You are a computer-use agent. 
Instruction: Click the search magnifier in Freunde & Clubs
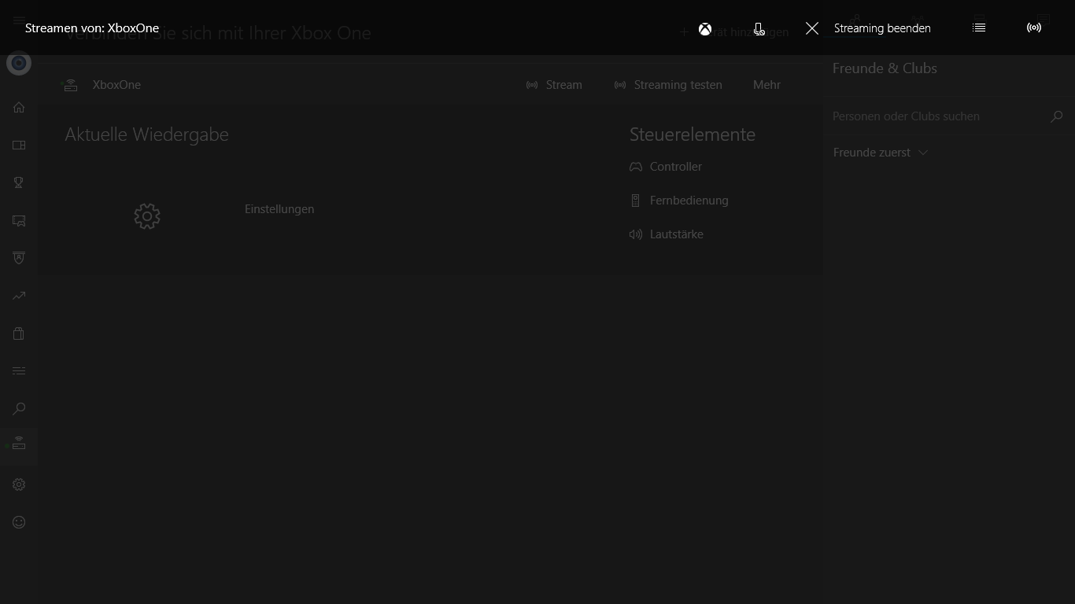[x=1057, y=116]
